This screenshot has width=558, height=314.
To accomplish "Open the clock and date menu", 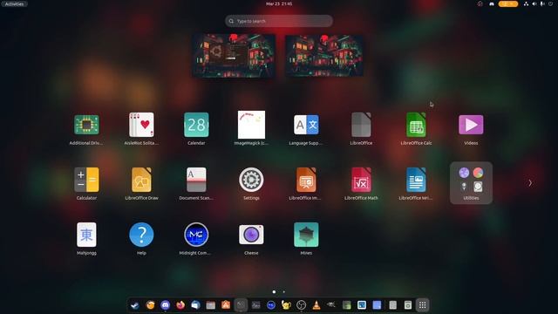I will (x=279, y=3).
